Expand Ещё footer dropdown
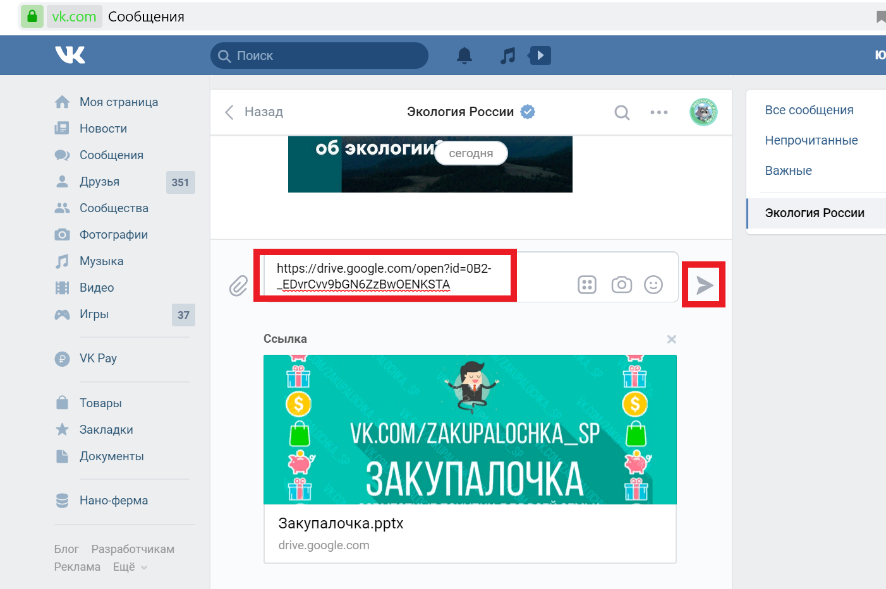This screenshot has width=886, height=589. (130, 567)
